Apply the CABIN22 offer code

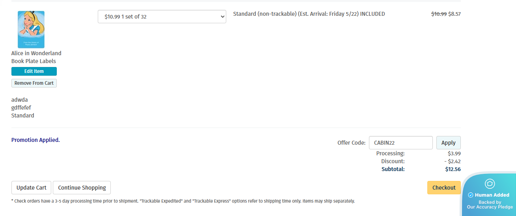pos(449,143)
